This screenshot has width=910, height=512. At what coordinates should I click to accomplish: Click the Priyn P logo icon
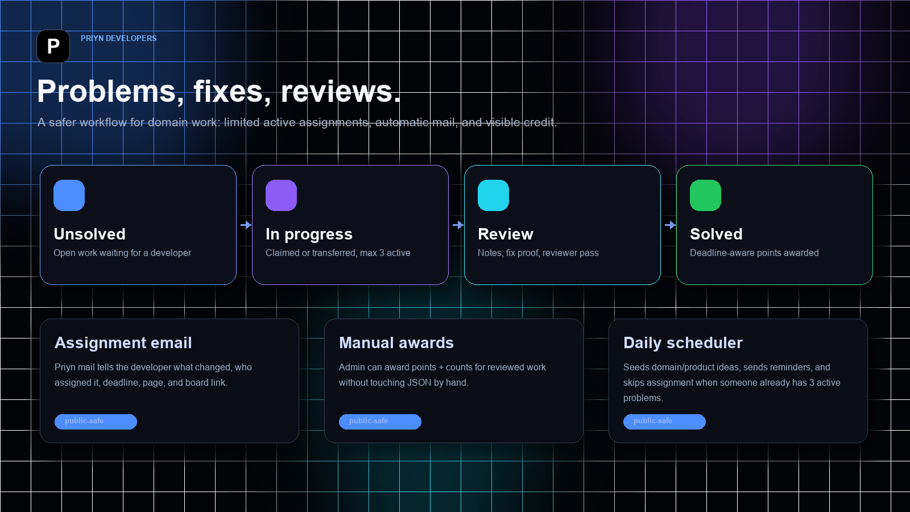(x=53, y=46)
